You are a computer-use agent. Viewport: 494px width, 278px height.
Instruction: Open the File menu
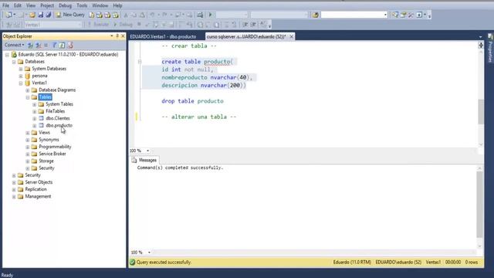click(x=5, y=5)
